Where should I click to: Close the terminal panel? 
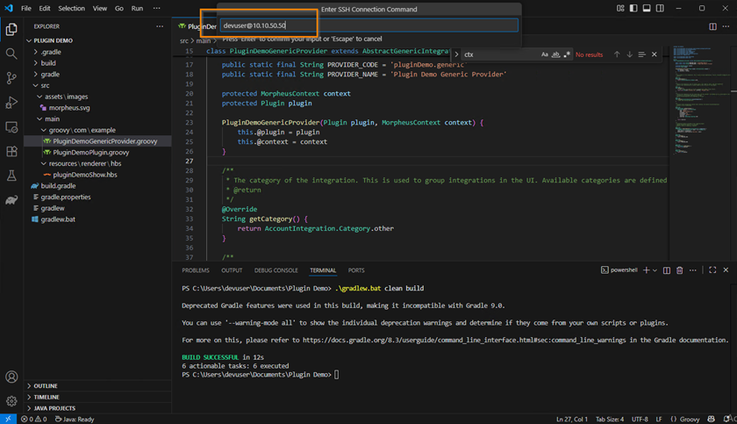coord(726,270)
